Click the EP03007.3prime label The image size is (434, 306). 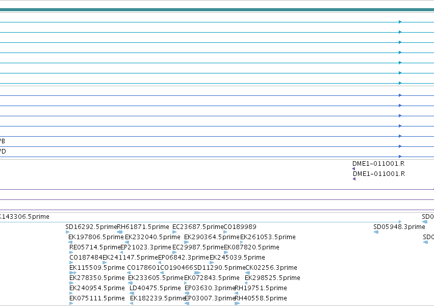pos(210,298)
